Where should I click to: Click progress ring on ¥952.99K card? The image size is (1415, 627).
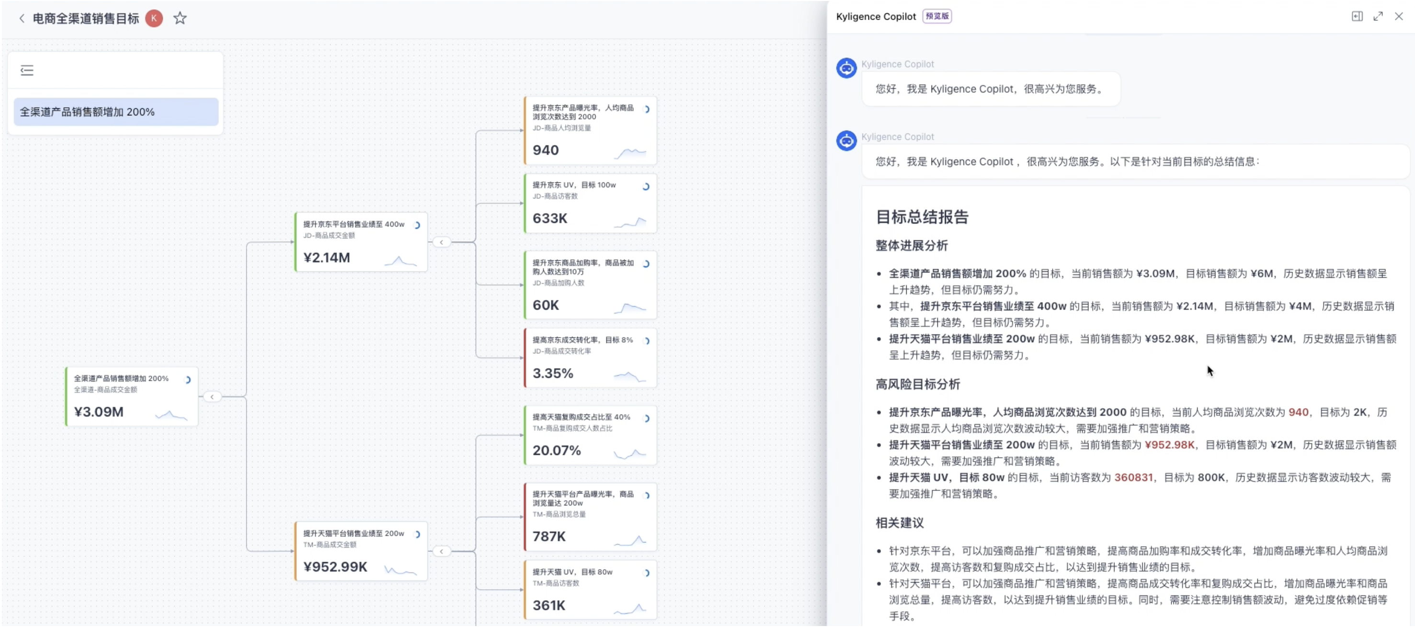tap(417, 535)
